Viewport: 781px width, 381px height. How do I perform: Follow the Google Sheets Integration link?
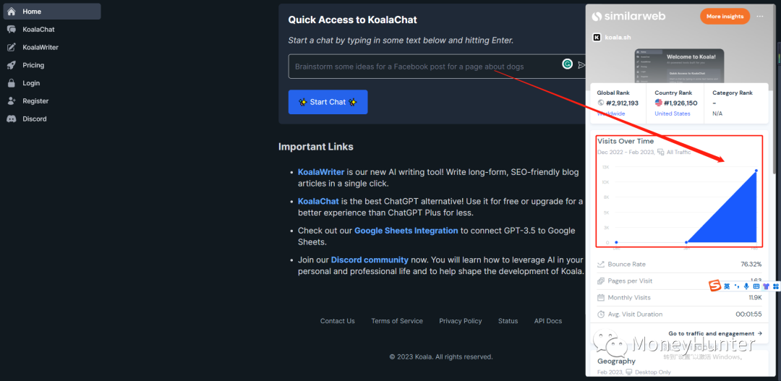point(406,231)
